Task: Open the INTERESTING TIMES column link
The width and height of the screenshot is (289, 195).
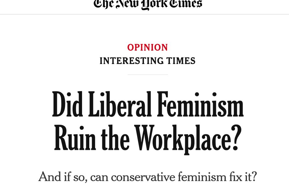Action: pyautogui.click(x=147, y=61)
